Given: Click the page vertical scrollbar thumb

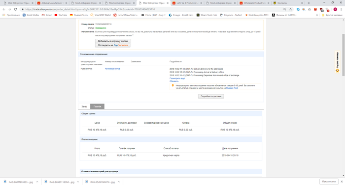Looking at the screenshot, I should (344, 55).
